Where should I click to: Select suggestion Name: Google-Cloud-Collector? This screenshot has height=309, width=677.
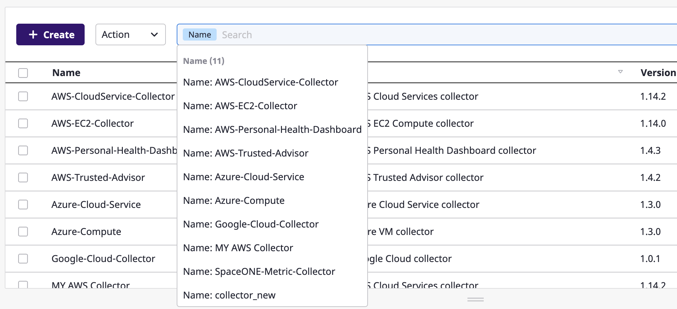coord(272,224)
